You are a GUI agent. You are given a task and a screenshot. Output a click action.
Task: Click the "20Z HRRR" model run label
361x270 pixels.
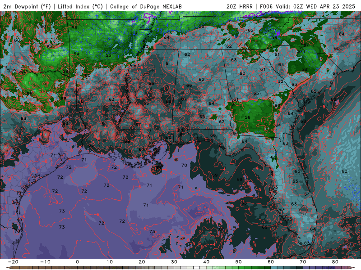(240, 7)
